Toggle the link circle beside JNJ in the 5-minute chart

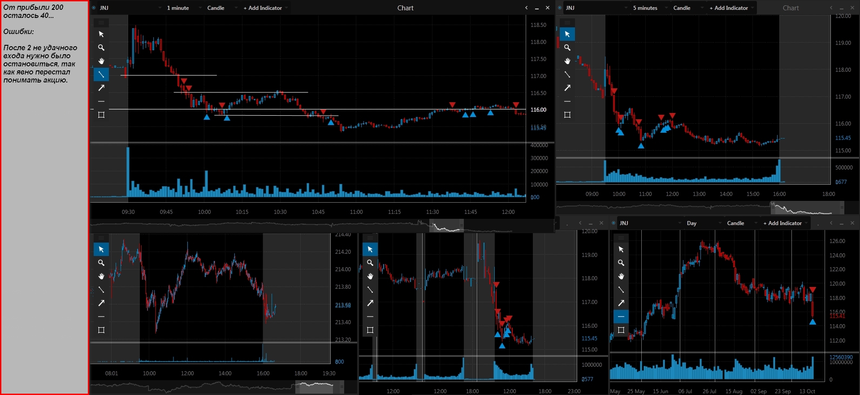point(560,8)
